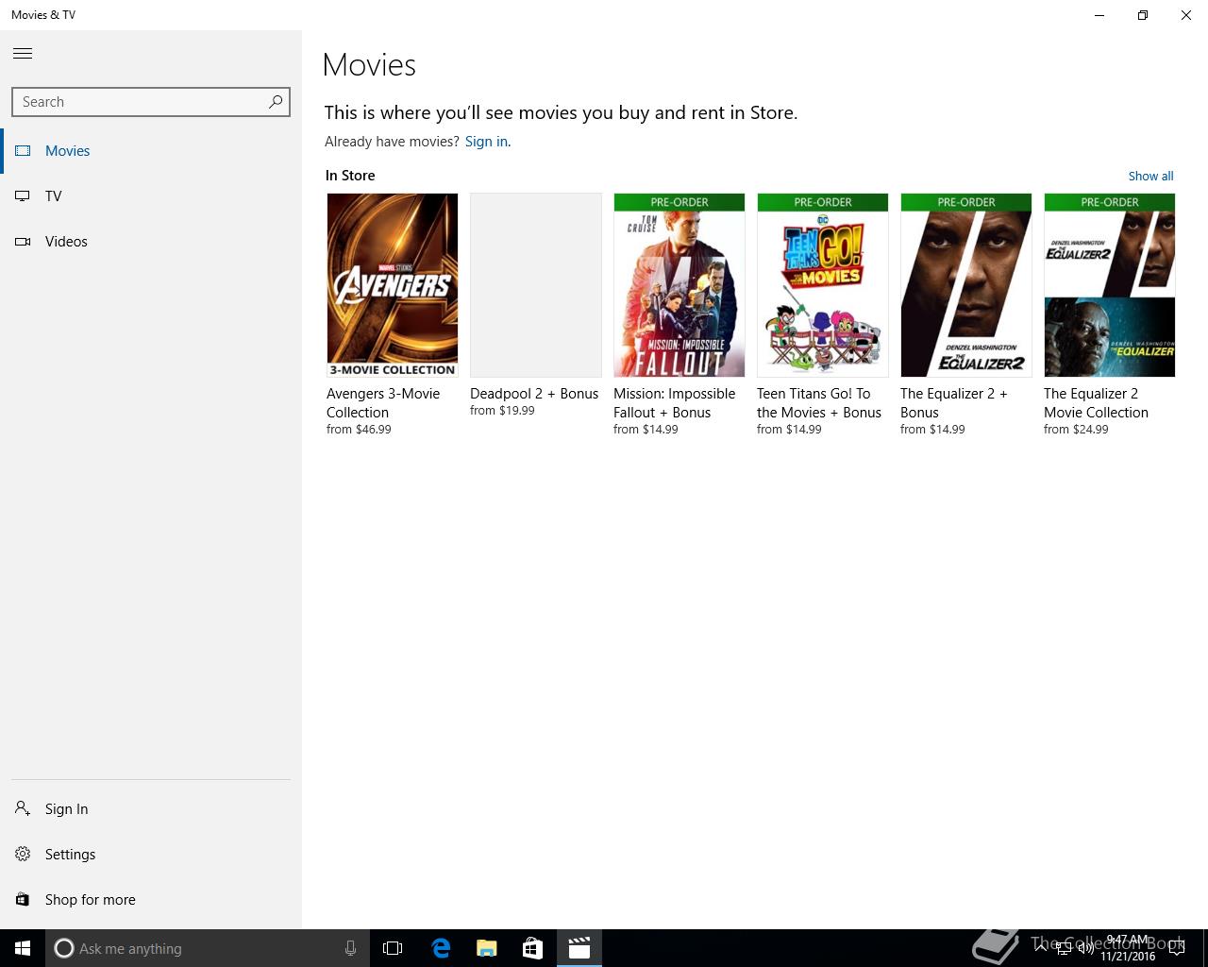Click the from $19.99 price
Image resolution: width=1208 pixels, height=967 pixels.
click(x=502, y=410)
